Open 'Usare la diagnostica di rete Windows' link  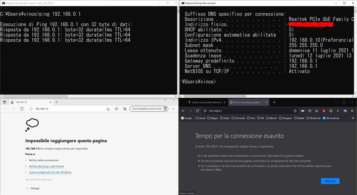point(50,172)
